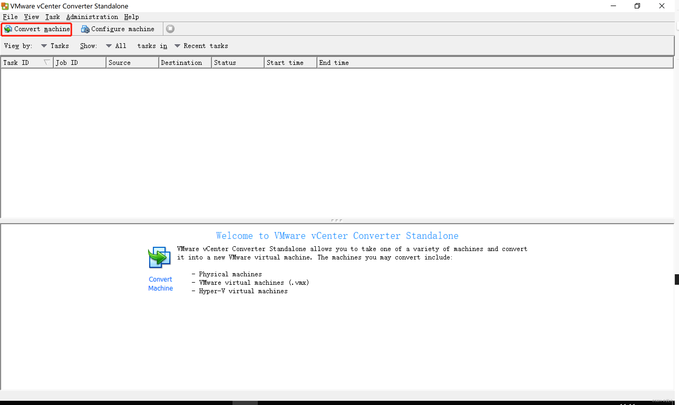Click the Convert Machine illustration icon
Screen dimensions: 679x405
point(160,258)
